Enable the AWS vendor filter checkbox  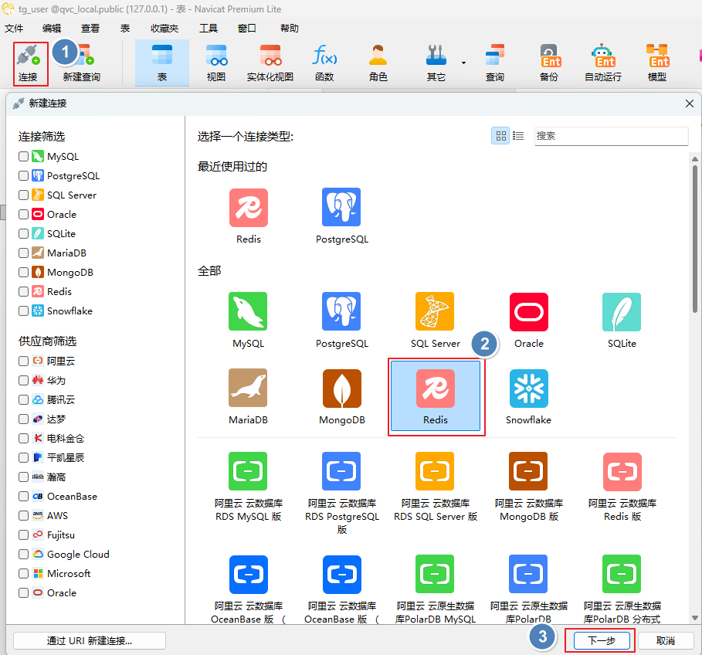point(23,515)
